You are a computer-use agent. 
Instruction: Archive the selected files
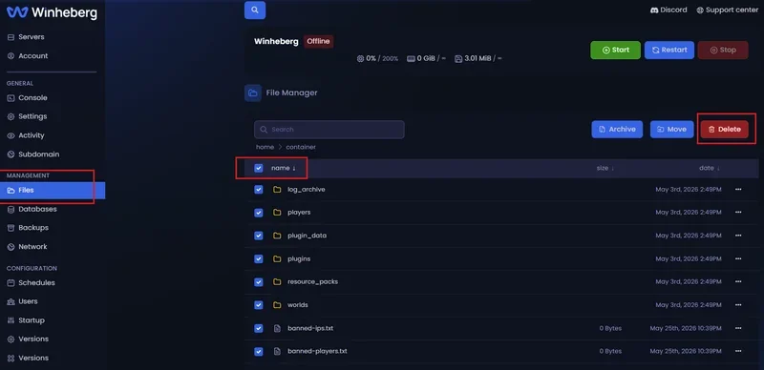click(x=617, y=130)
